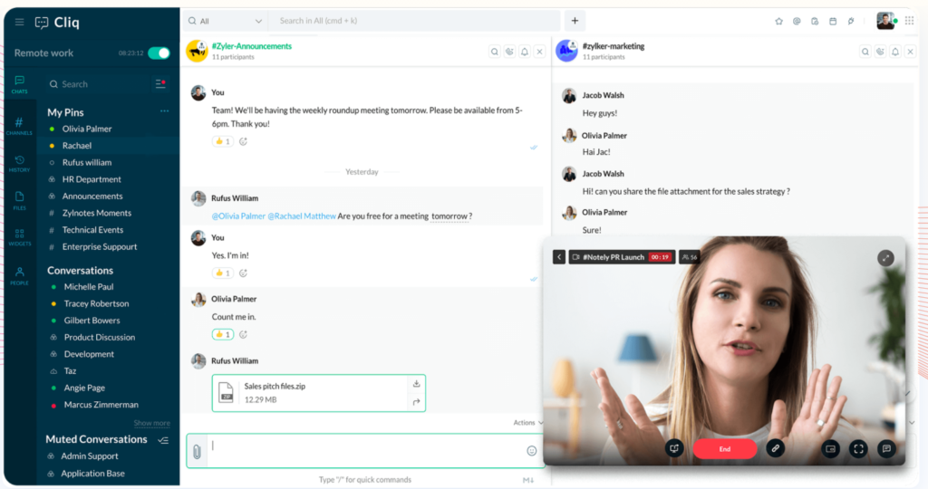Screen dimensions: 928x489
Task: Open the Actions dropdown above message box
Action: coord(528,423)
